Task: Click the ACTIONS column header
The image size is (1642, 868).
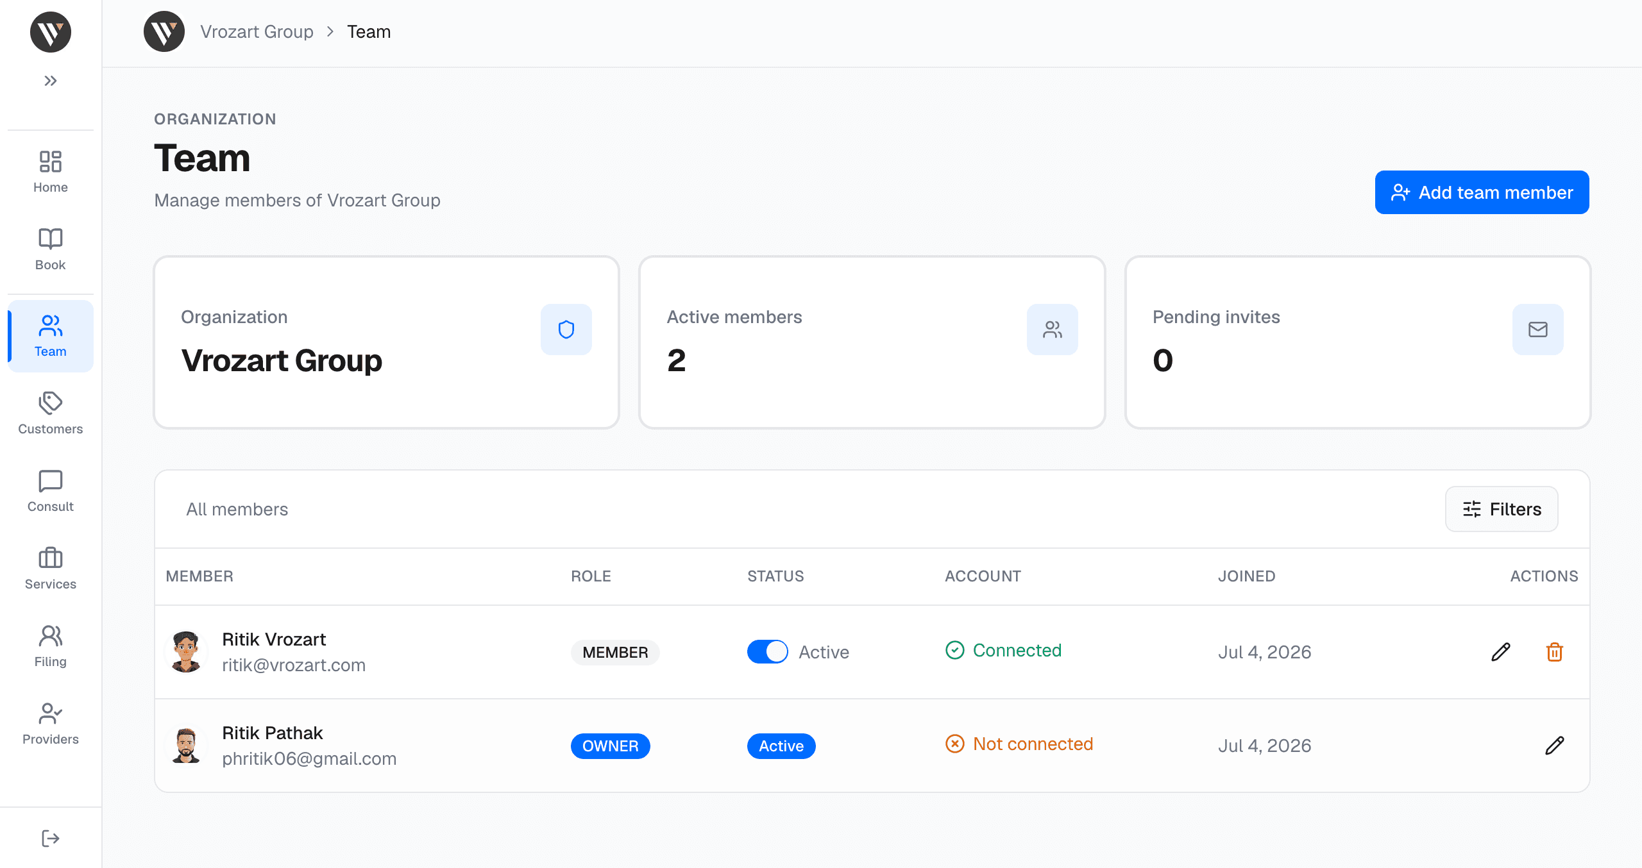Action: click(x=1545, y=576)
